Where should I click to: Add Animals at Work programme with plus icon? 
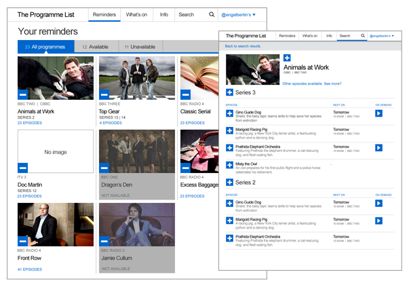click(x=287, y=58)
